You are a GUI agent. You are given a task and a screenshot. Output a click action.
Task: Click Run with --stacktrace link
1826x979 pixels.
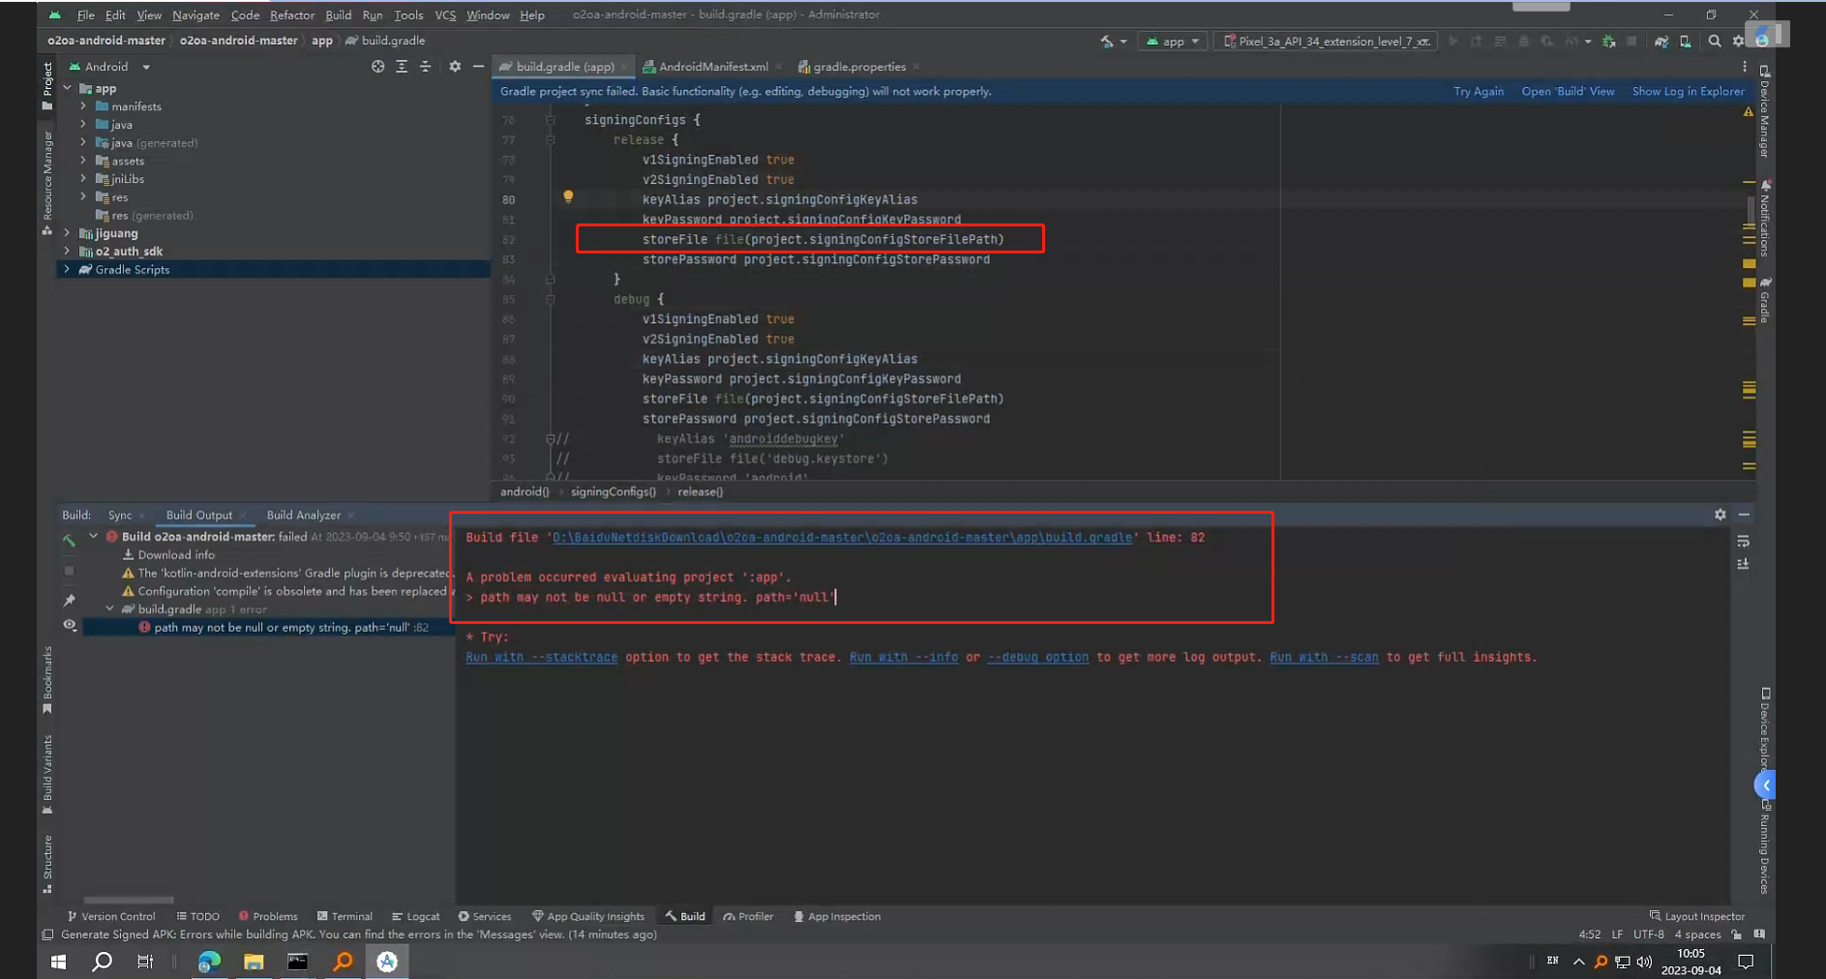point(541,657)
